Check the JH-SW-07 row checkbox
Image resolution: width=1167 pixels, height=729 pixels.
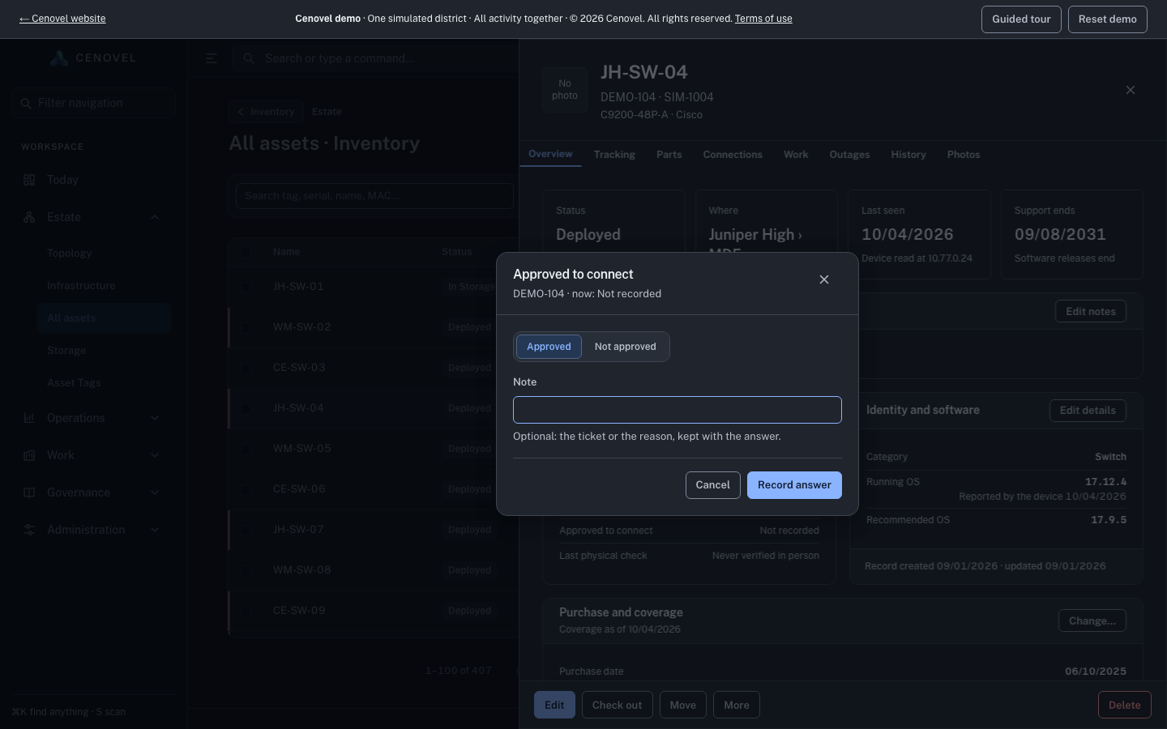[246, 530]
